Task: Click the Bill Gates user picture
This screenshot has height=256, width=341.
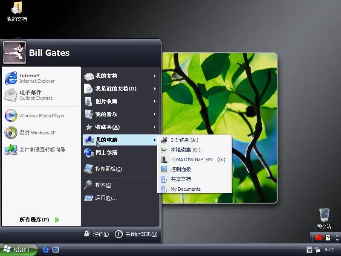Action: pos(14,52)
